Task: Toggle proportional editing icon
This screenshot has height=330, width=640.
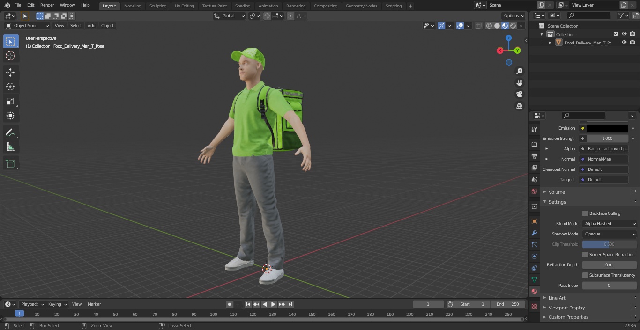Action: 290,16
